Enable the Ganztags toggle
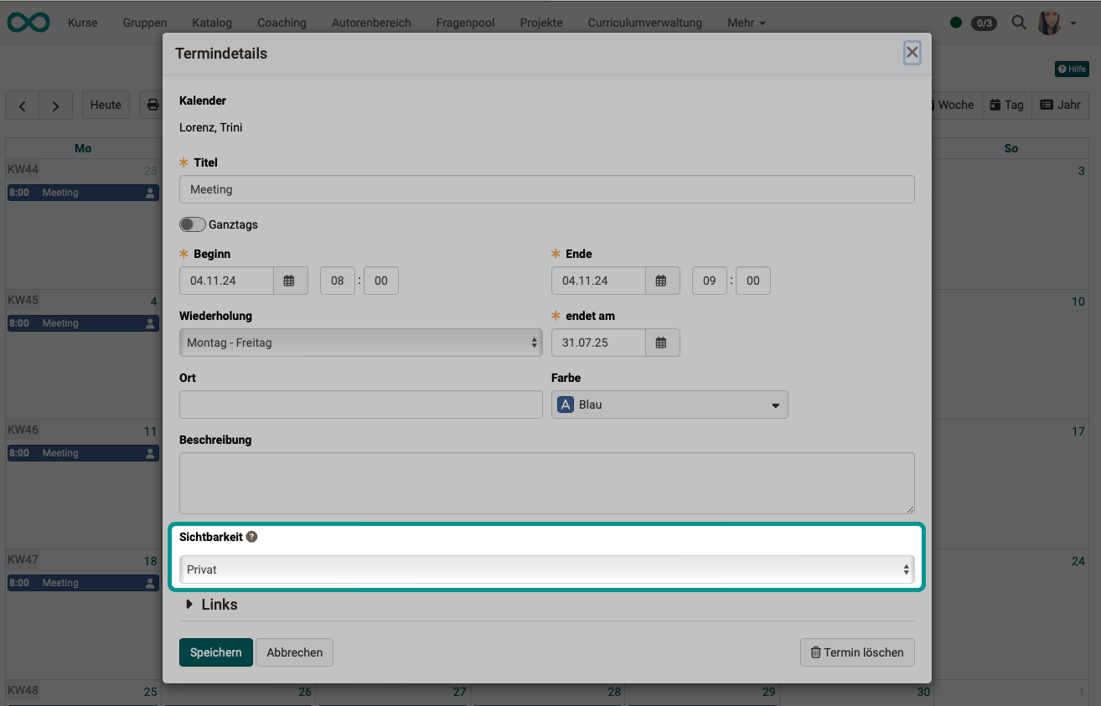The width and height of the screenshot is (1101, 706). point(192,224)
